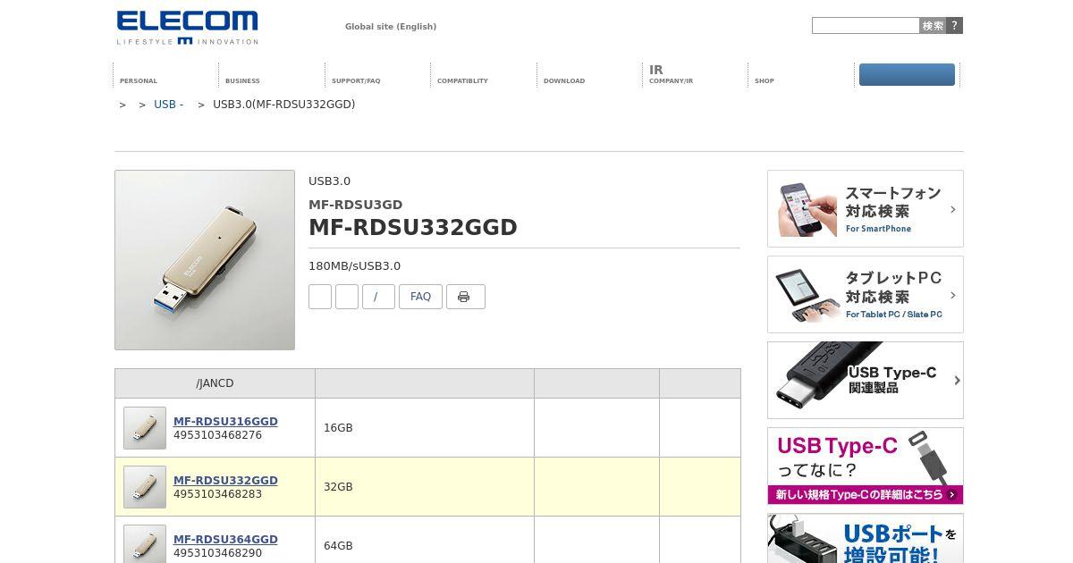Click the /JANCD column header
The height and width of the screenshot is (563, 1073).
pos(215,383)
